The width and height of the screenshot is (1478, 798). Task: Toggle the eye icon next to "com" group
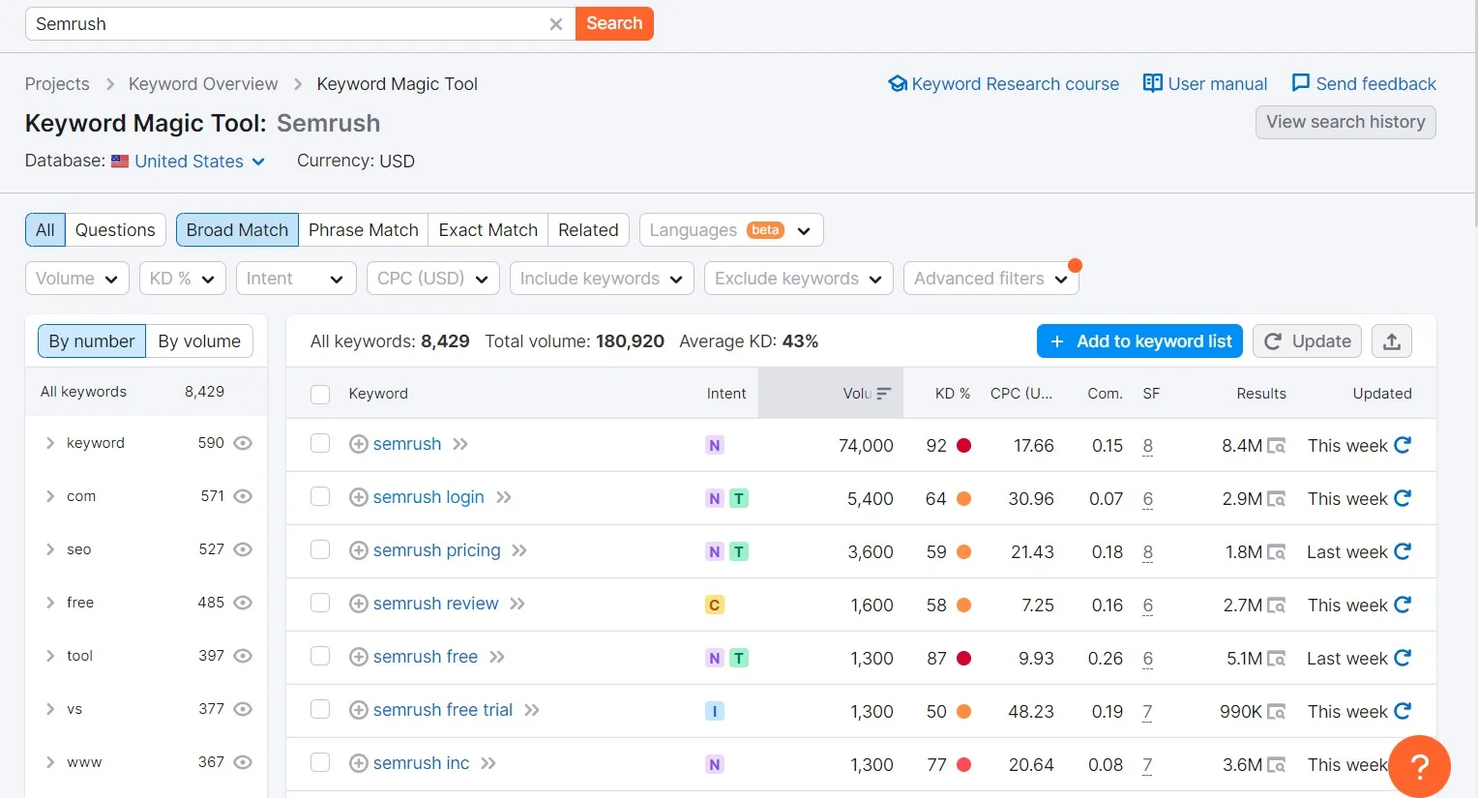tap(242, 495)
